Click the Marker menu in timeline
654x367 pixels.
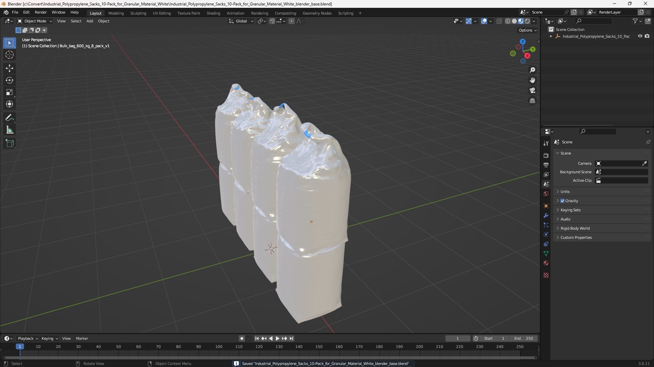tap(82, 338)
